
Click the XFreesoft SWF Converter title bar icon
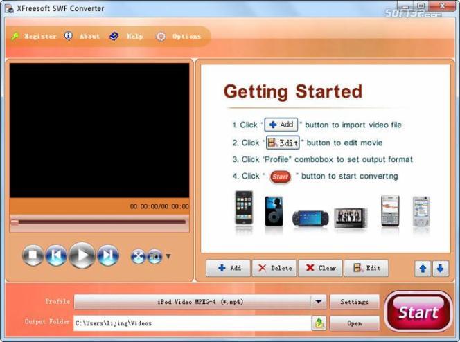[x=10, y=8]
